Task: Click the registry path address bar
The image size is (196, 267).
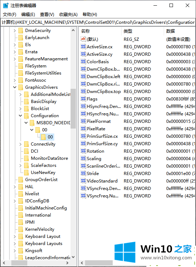Action: coord(98,22)
